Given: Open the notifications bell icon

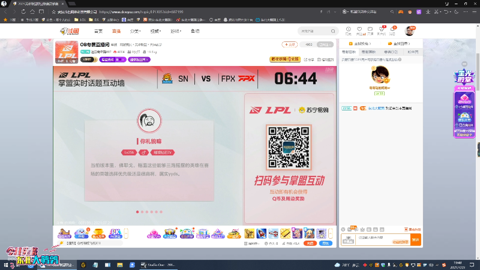Looking at the screenshot, I should (x=392, y=31).
